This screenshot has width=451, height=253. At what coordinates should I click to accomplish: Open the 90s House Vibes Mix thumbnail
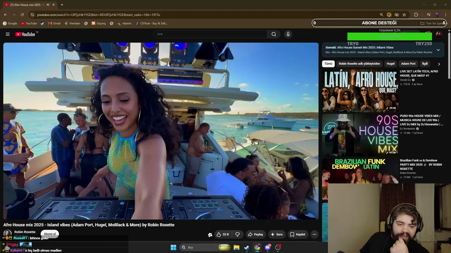360,135
